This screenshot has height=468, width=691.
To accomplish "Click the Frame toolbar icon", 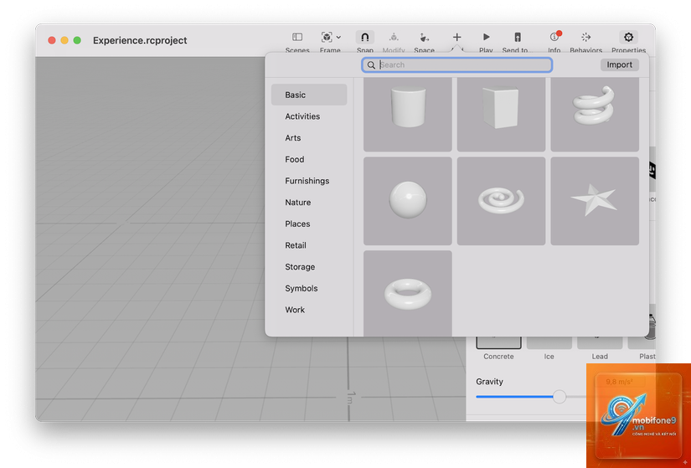I will (x=327, y=37).
